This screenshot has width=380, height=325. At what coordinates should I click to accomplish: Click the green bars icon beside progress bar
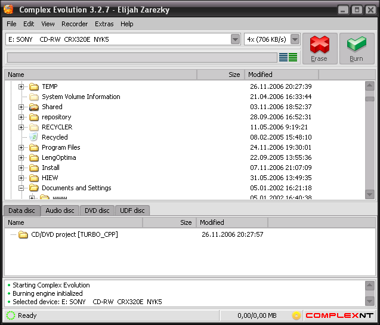pos(293,57)
